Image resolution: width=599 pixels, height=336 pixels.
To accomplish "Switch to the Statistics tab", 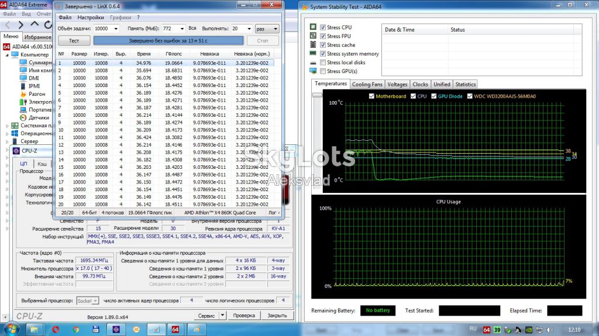I will click(x=466, y=84).
